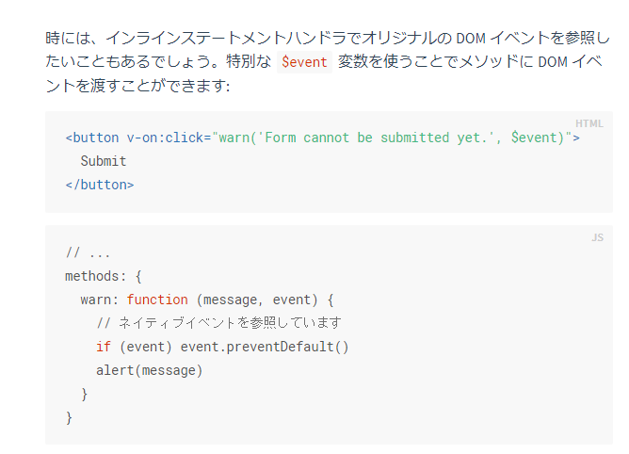Click the red if keyword in the code

coord(104,347)
